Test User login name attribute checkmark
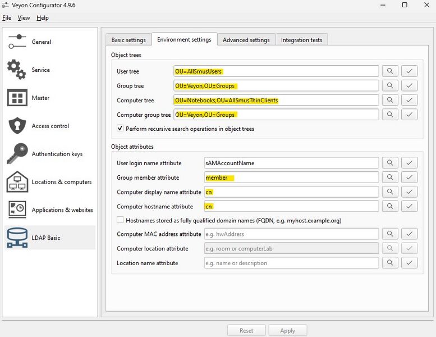 [x=409, y=163]
